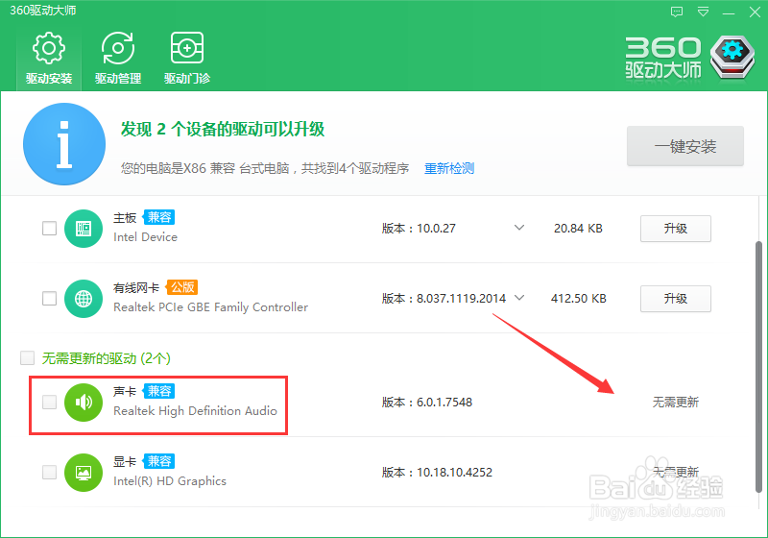
Task: Open the title bar dropdown menu icon
Action: click(x=703, y=12)
